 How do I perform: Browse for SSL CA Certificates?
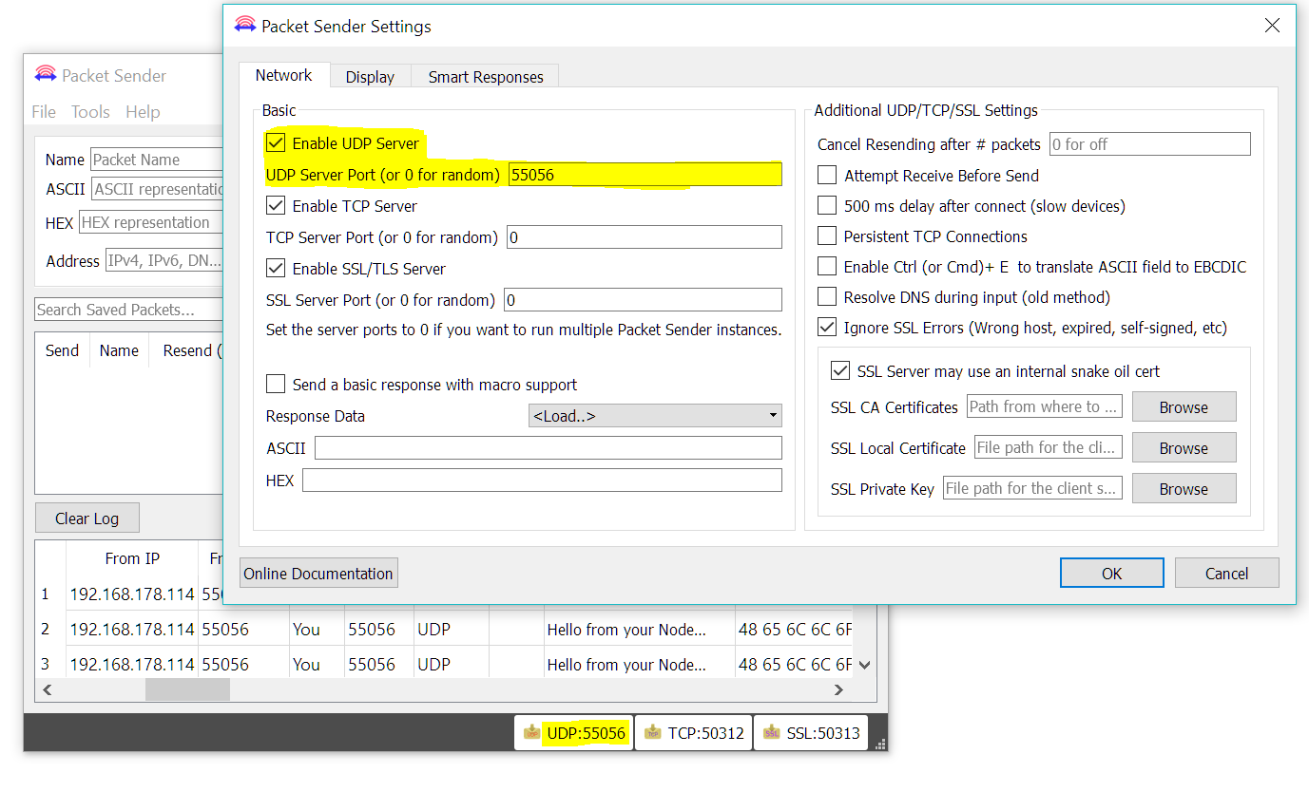pos(1184,407)
